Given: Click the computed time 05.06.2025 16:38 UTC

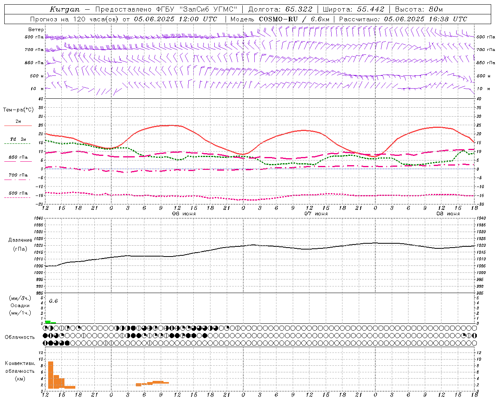Looking at the screenshot, I should 426,19.
